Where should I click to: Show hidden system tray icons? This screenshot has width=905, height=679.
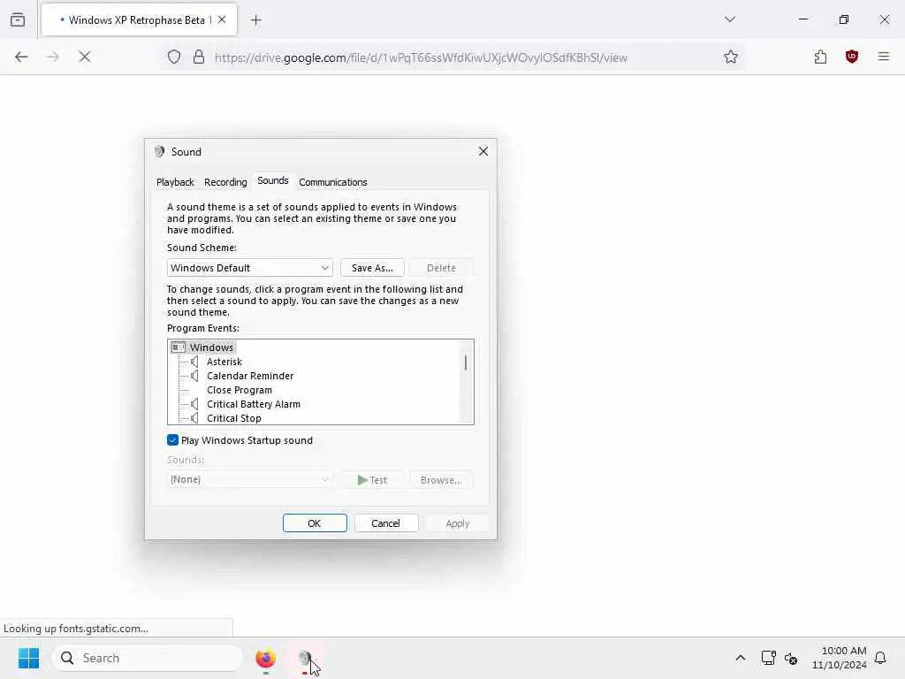click(x=741, y=658)
